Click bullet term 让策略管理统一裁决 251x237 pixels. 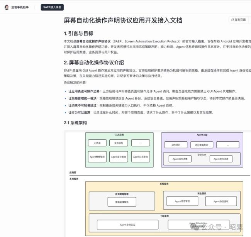pyautogui.click(x=82, y=98)
